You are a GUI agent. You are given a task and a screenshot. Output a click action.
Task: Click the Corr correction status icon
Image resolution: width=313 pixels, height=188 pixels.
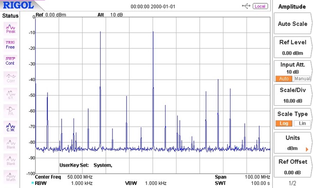[10, 78]
